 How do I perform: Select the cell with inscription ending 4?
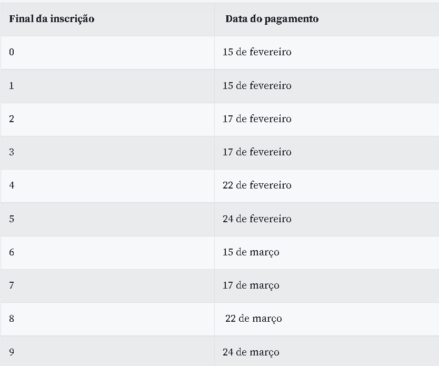[12, 185]
